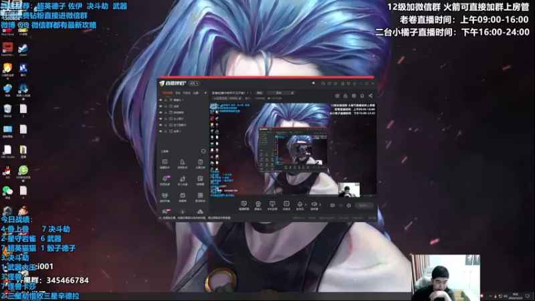Viewport: 535px width, 301px height.
Task: Toggle visibility of the second source row
Action: tap(160, 106)
